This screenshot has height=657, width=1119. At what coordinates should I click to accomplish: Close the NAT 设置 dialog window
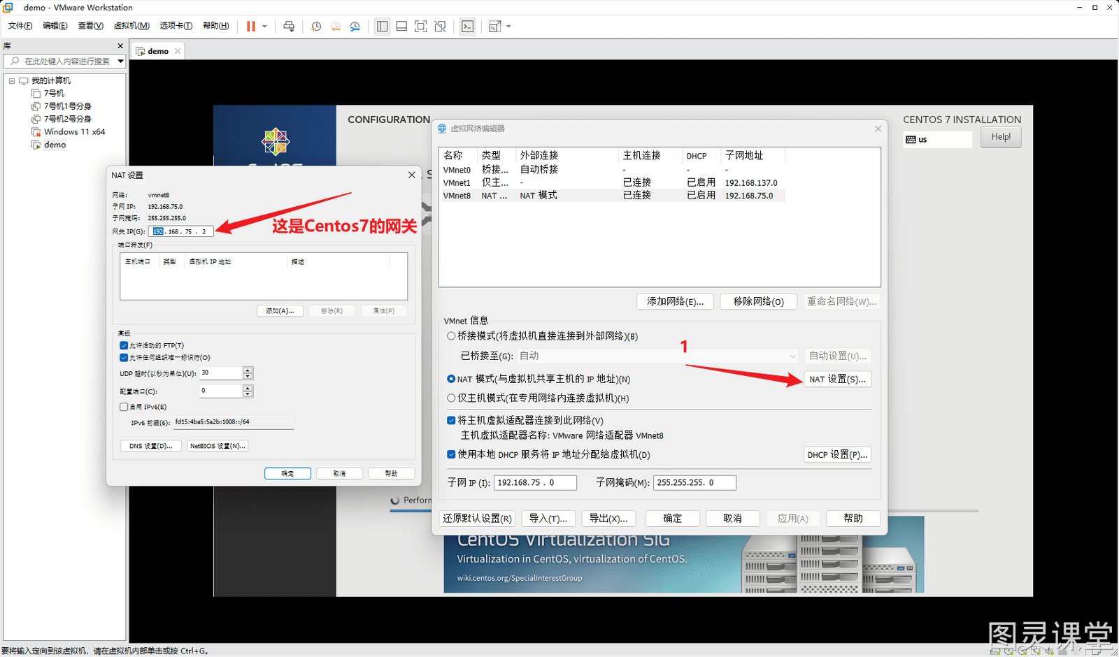(x=412, y=175)
